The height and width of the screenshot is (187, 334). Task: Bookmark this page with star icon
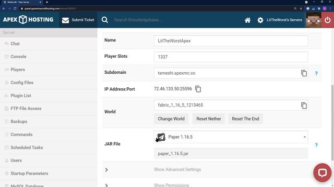301,8
